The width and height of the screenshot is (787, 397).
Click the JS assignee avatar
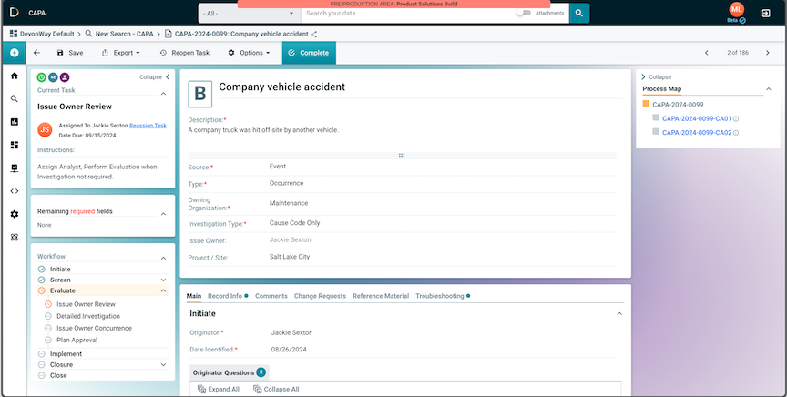45,129
